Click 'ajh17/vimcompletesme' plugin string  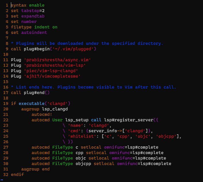(x=52, y=76)
